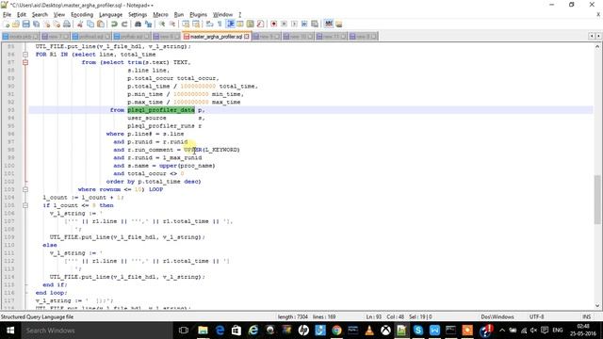Click the Replace toolbar icon
Viewport: 603px width, 339px height.
[148, 24]
